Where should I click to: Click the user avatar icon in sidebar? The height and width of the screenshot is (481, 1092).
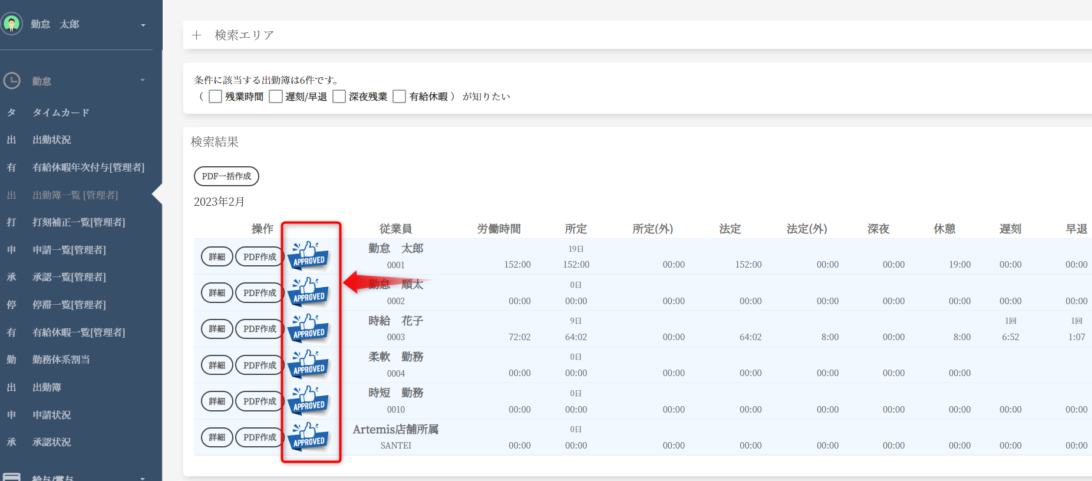click(x=11, y=24)
